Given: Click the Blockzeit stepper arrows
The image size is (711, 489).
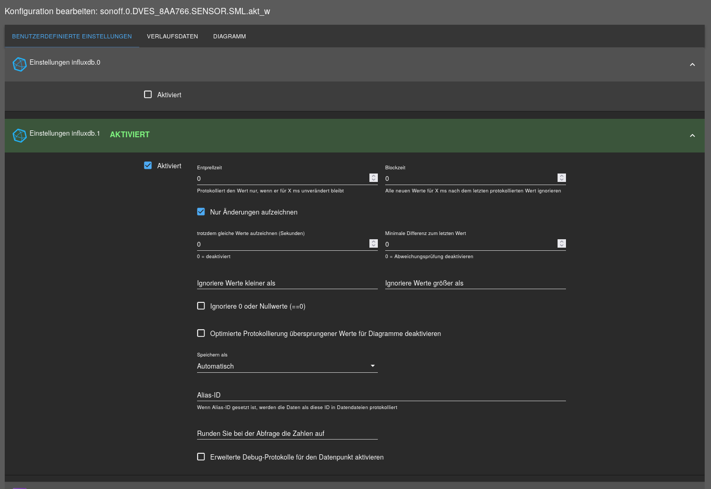Looking at the screenshot, I should (562, 178).
